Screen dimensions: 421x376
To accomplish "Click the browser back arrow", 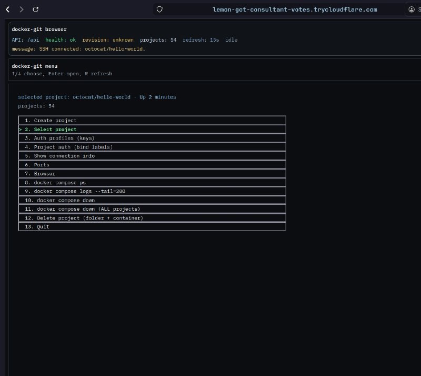I will coord(8,9).
